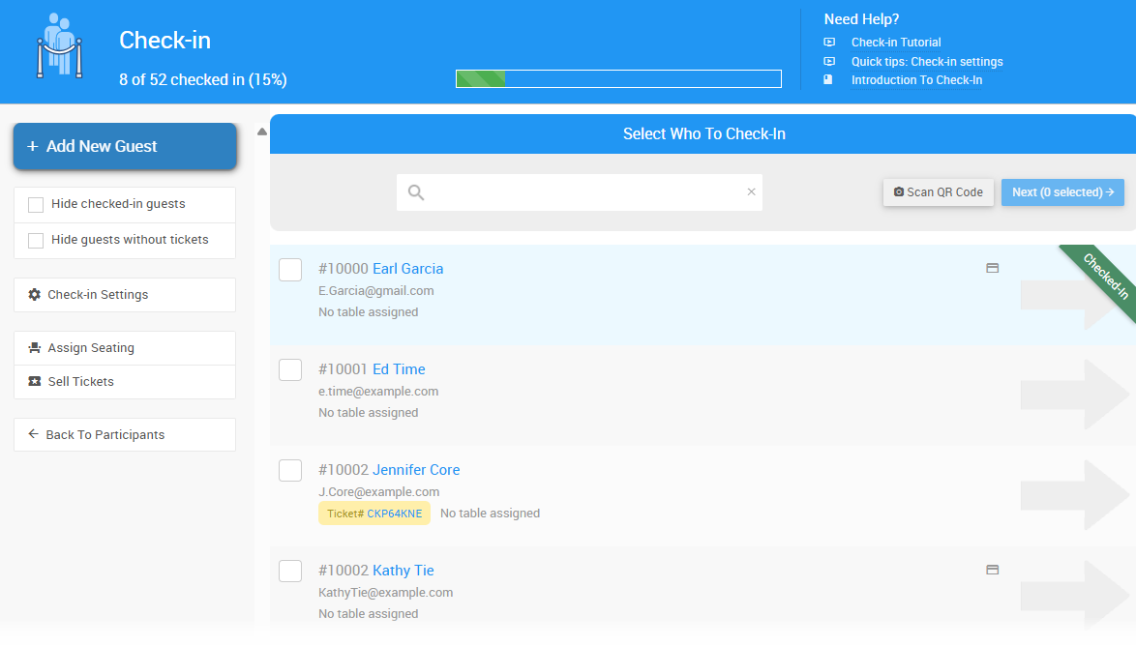Open Check-in Settings from the sidebar
Screen dimensions: 1136x646
tap(97, 294)
